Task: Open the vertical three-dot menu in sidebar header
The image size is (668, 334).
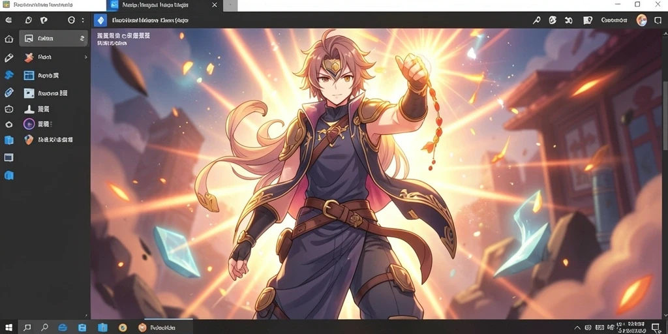Action: pos(82,20)
